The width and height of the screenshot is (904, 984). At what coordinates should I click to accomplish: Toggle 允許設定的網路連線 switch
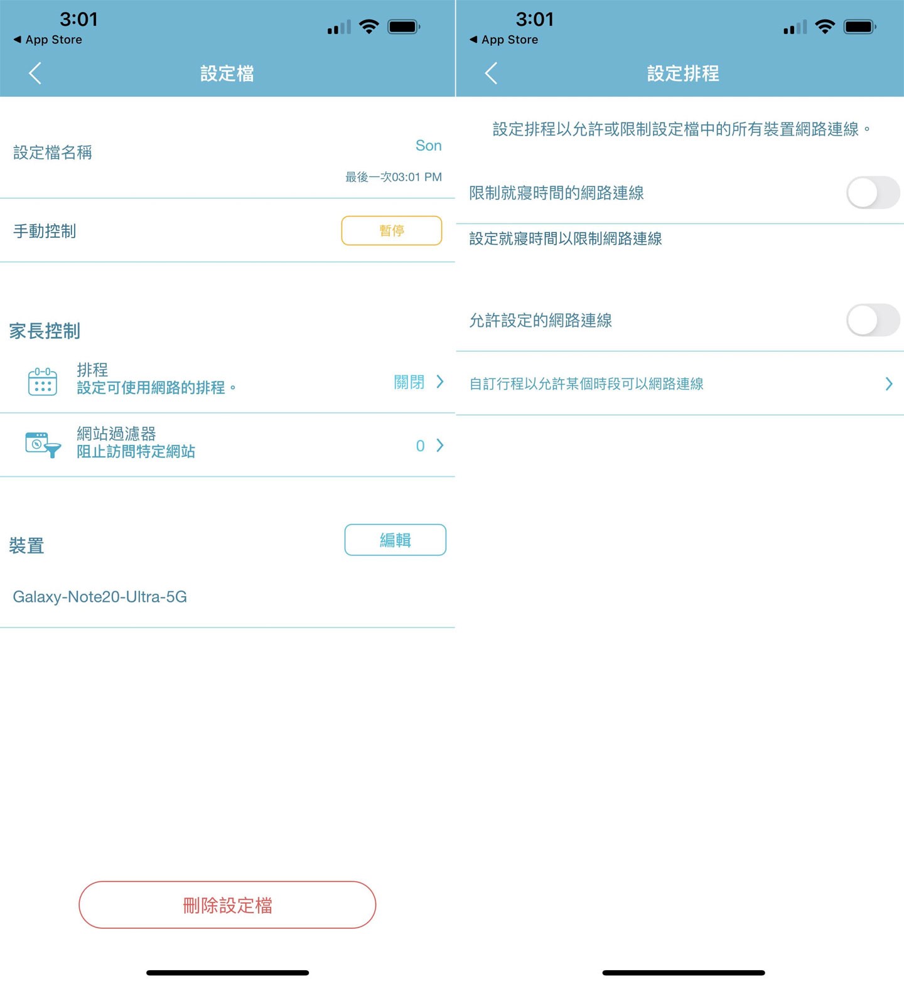click(873, 320)
